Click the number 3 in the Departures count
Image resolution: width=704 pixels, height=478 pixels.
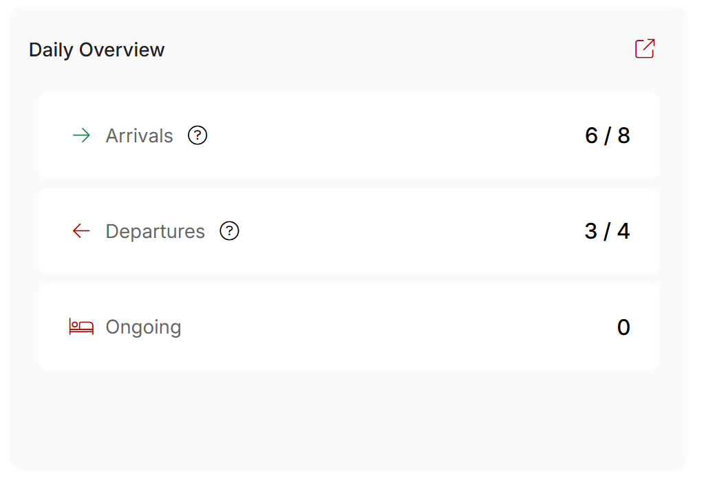click(x=591, y=231)
